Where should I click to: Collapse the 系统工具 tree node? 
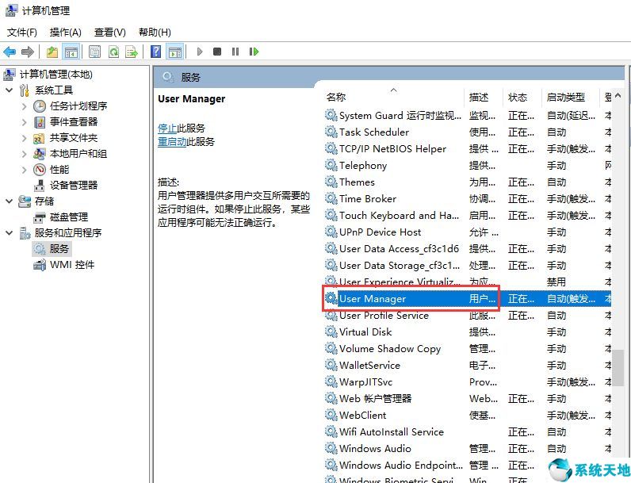click(10, 90)
